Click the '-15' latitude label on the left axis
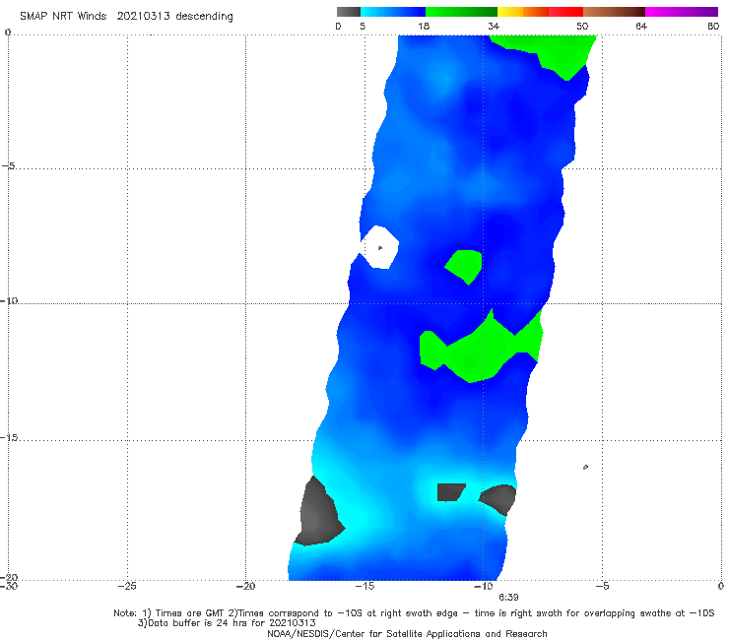Viewport: 729px width, 640px height. coord(9,437)
